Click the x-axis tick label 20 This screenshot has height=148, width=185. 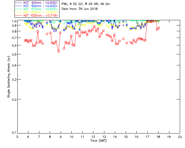(180, 137)
